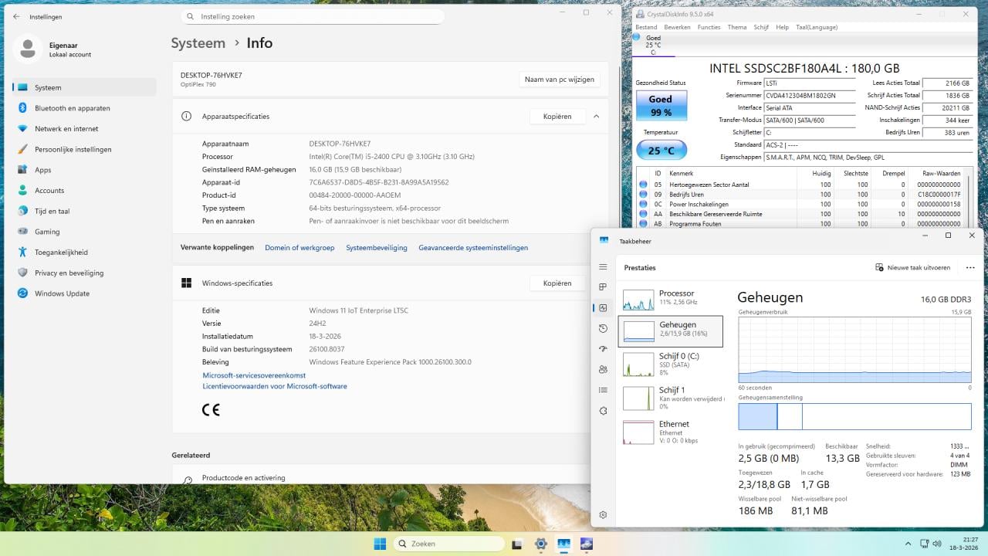Image resolution: width=988 pixels, height=556 pixels.
Task: Click Kopiëren next to Windows-specificaties
Action: [557, 283]
